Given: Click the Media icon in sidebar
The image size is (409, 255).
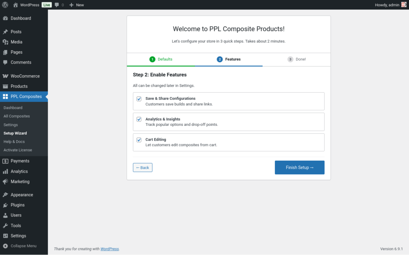Looking at the screenshot, I should click(x=5, y=42).
